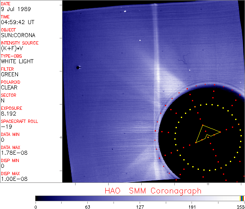245x209 pixels.
Task: Click the dark blemish spot left of the streamer
Action: coord(78,67)
